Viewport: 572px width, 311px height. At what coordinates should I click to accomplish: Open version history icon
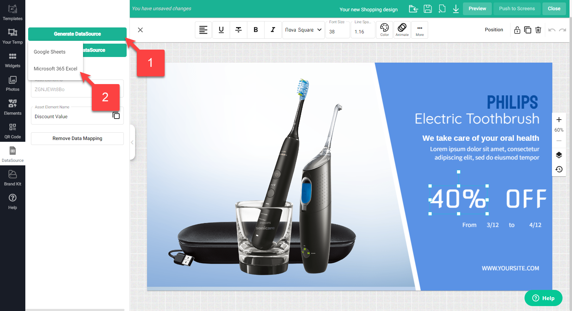pyautogui.click(x=559, y=169)
